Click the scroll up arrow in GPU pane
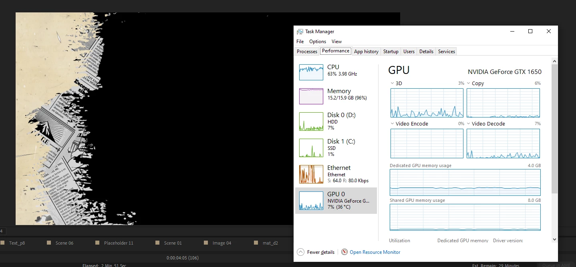 point(554,61)
